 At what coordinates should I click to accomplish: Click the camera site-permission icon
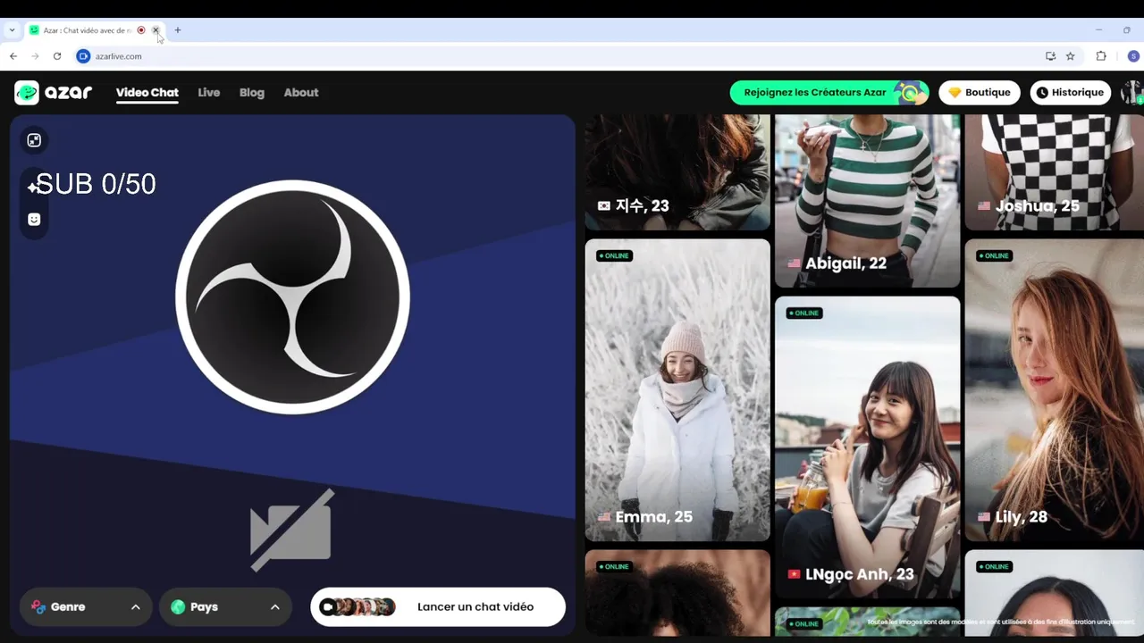tap(83, 55)
